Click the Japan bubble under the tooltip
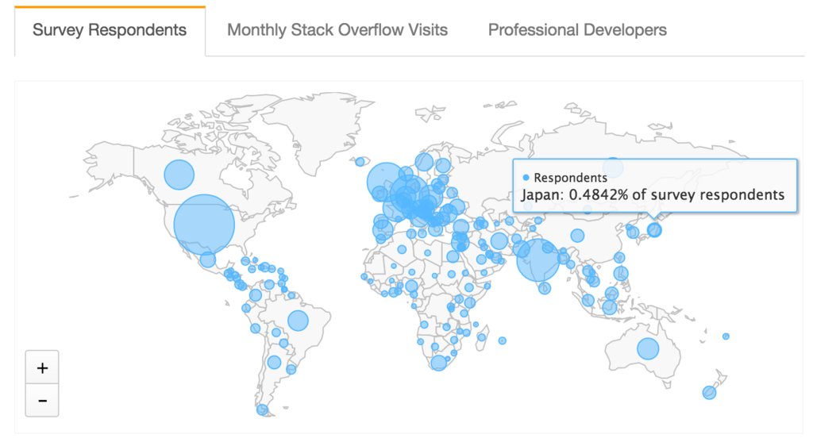The image size is (813, 442). [x=654, y=229]
